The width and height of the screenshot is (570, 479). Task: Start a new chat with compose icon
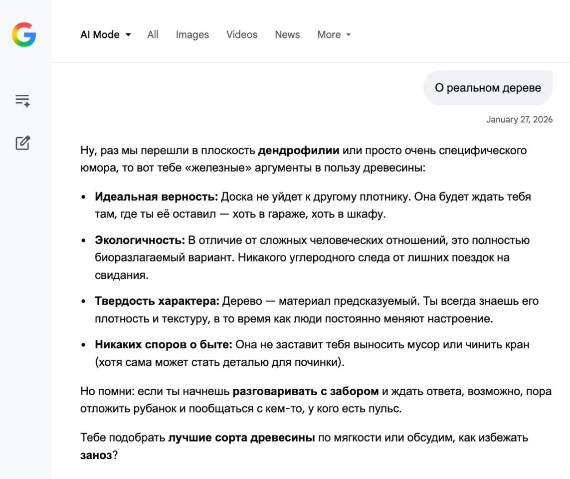tap(23, 143)
